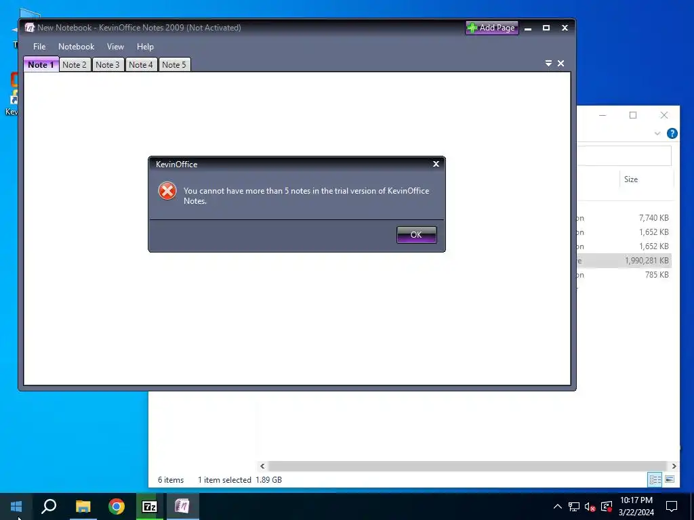Click KevinOffice Notes taskbar icon
This screenshot has height=520, width=694.
[182, 506]
